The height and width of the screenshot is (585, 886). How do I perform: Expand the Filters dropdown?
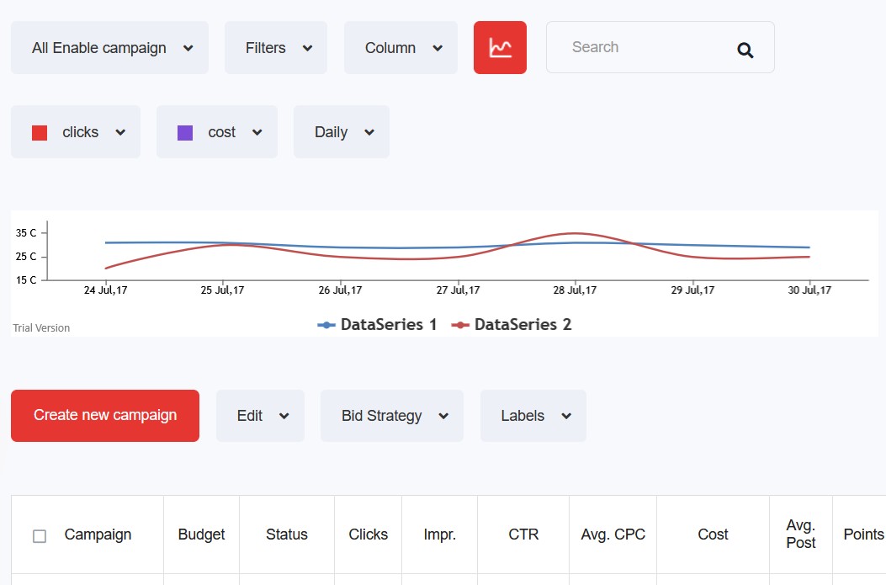[x=275, y=48]
